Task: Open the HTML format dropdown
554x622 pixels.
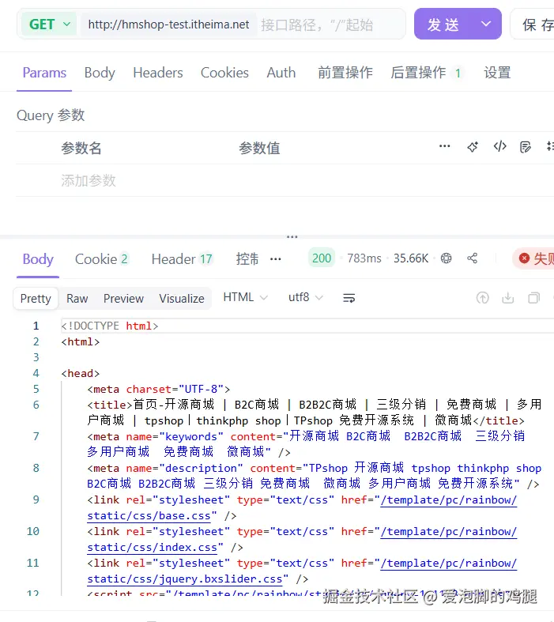Action: pos(246,297)
